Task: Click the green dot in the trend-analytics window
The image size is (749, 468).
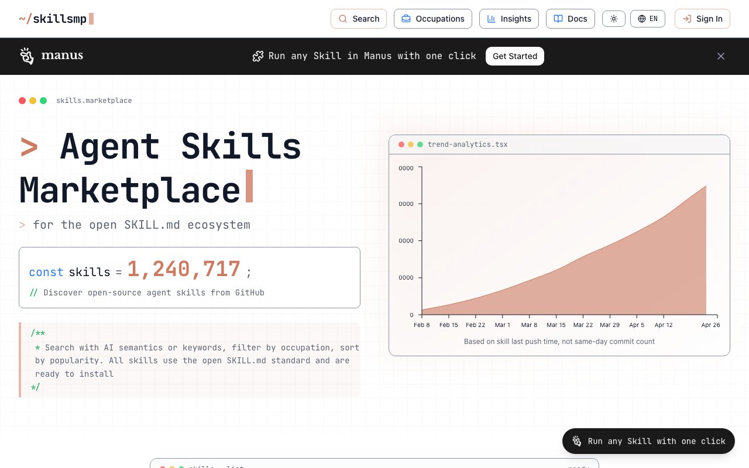Action: tap(420, 144)
